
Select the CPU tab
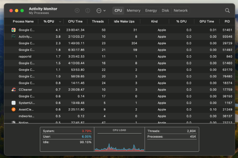(118, 10)
